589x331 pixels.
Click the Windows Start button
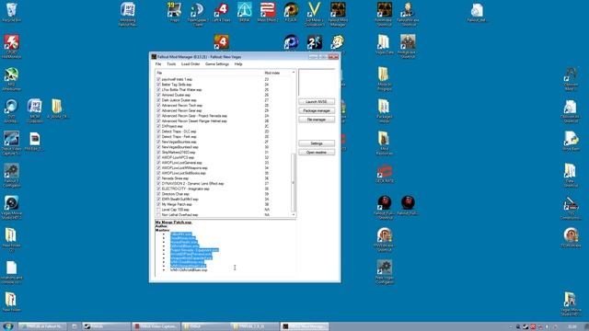point(7,326)
